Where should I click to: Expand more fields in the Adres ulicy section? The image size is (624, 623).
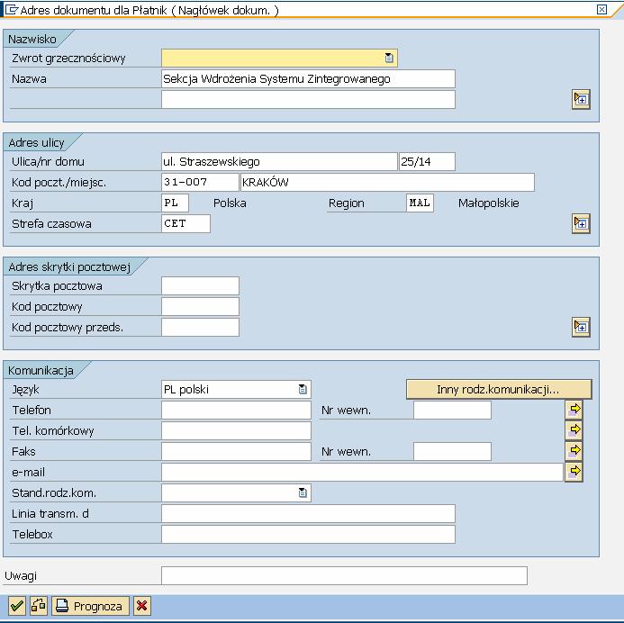coord(581,223)
